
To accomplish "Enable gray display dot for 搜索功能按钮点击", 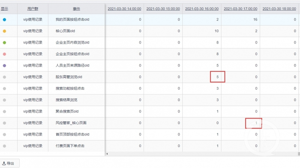I will (4, 88).
